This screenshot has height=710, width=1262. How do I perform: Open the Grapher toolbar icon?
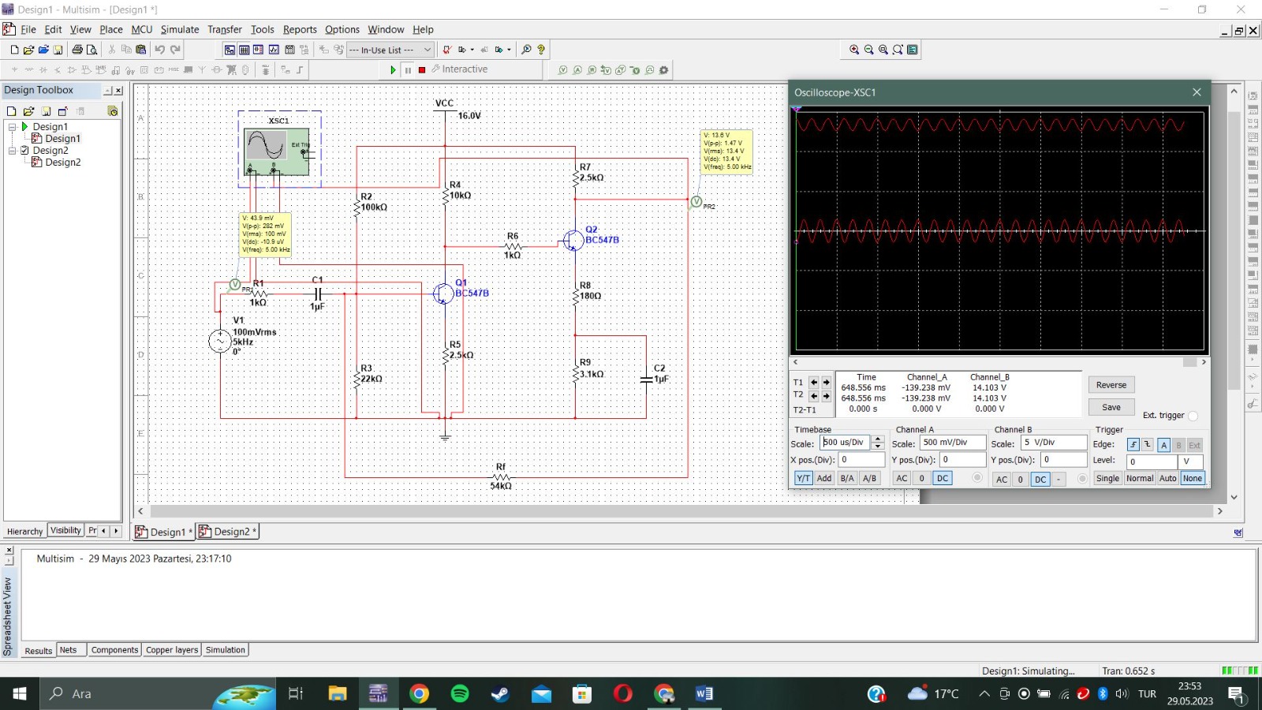click(x=274, y=50)
